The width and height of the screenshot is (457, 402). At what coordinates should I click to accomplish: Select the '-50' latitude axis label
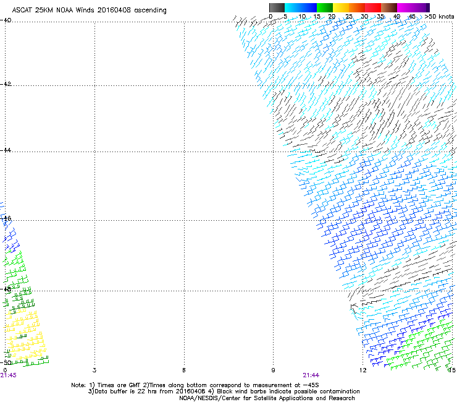coord(6,362)
